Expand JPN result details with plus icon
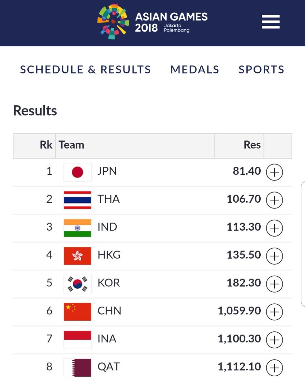 (274, 172)
